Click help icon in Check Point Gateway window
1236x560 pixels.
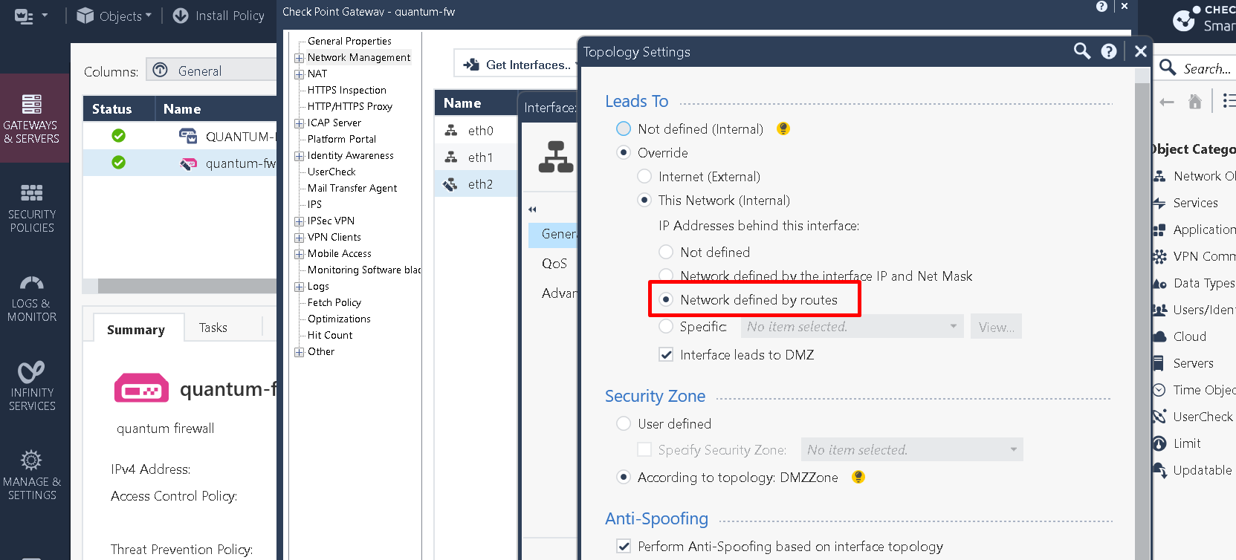(x=1101, y=6)
